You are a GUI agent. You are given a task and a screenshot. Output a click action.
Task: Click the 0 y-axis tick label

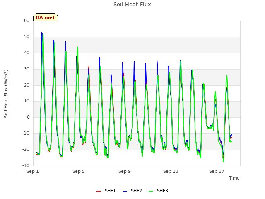pos(28,117)
